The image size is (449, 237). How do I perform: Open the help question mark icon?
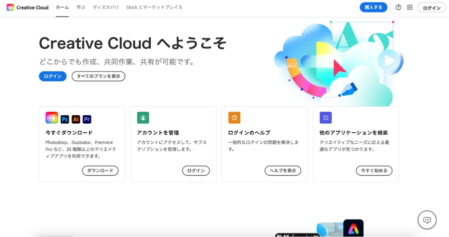pos(399,7)
